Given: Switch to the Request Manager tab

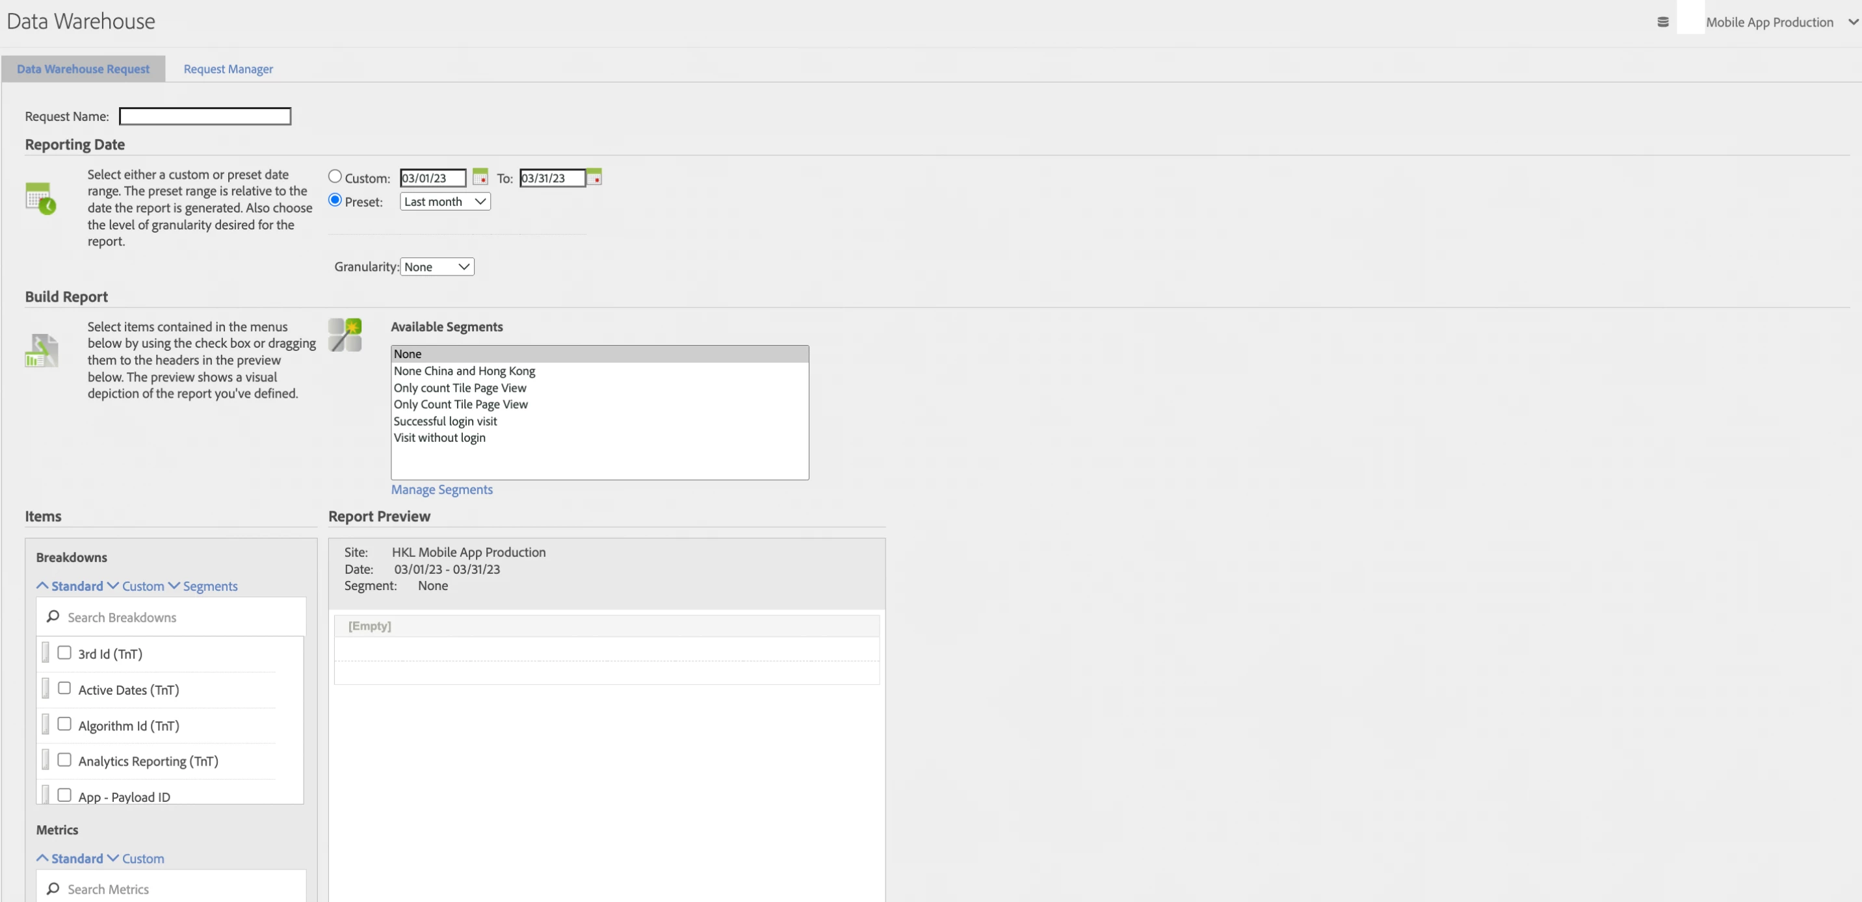Looking at the screenshot, I should (228, 70).
